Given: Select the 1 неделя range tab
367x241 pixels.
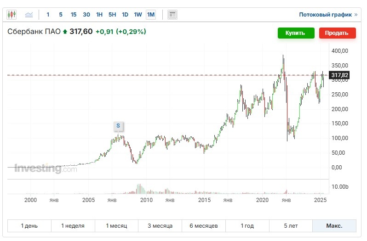Looking at the screenshot, I should click(73, 226).
